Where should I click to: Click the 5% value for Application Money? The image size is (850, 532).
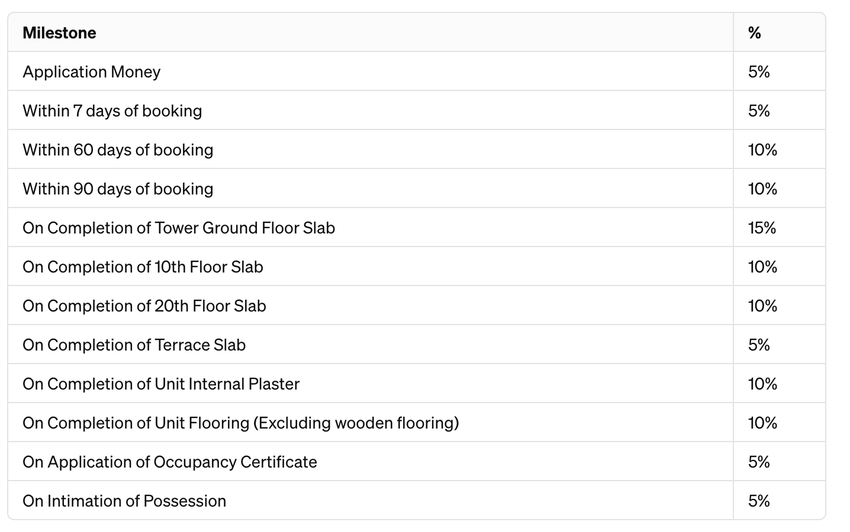[x=759, y=72]
